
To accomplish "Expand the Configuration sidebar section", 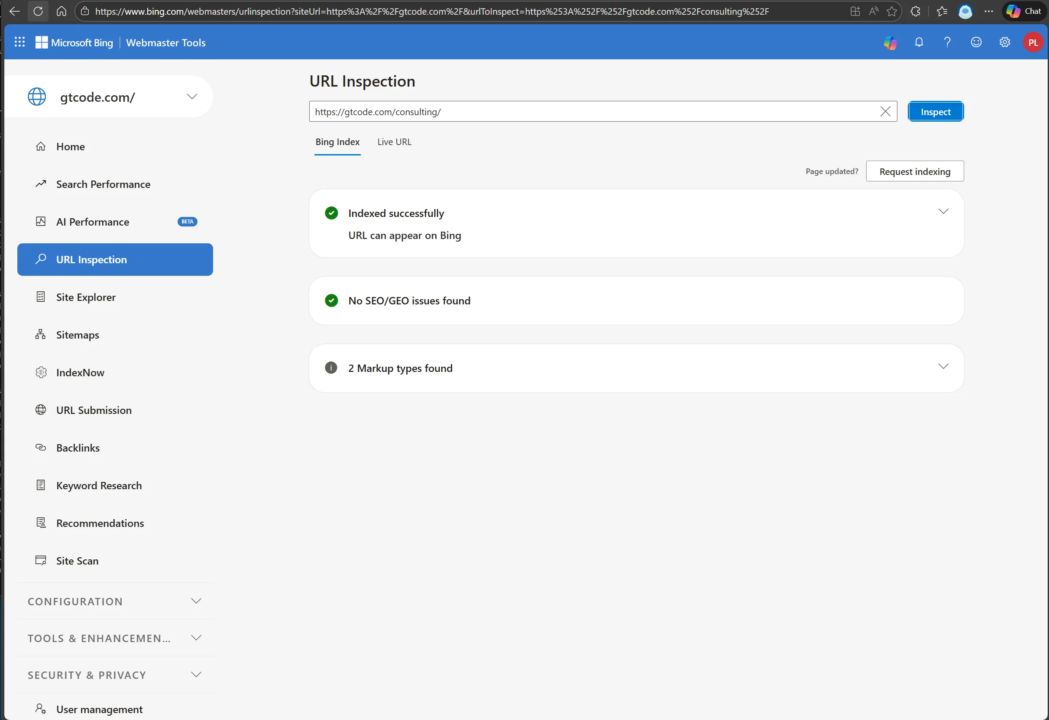I will point(196,601).
